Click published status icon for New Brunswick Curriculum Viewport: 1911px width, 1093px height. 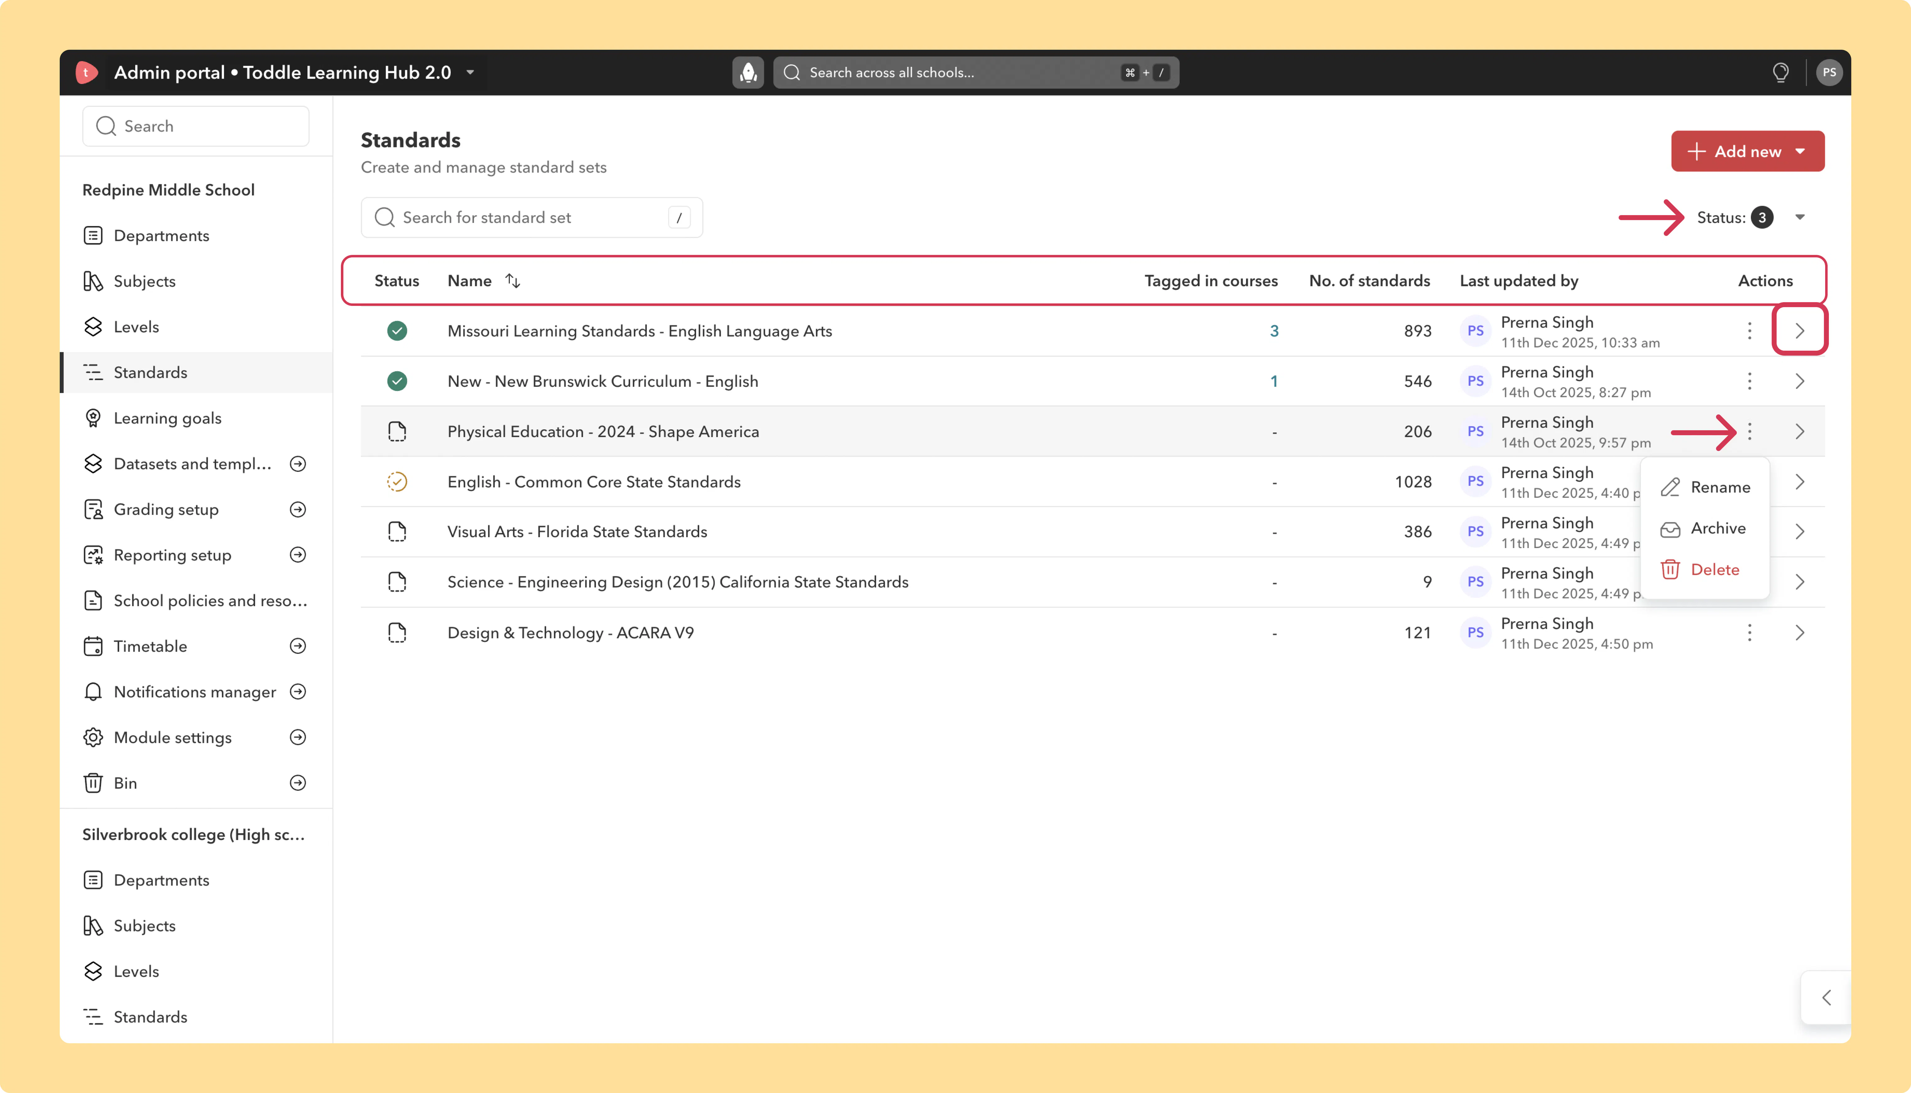click(x=397, y=381)
